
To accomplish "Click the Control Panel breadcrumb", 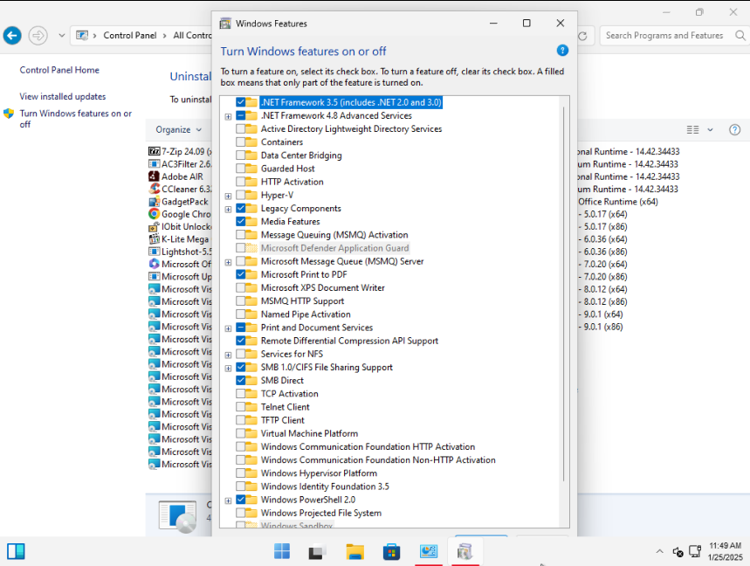I will coord(129,36).
